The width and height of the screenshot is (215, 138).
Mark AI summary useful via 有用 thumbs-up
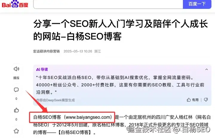click(193, 100)
